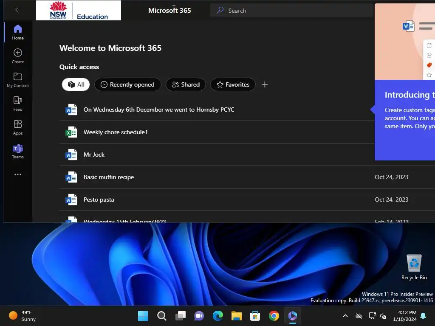
Task: Open My Content folder in sidebar
Action: point(18,80)
